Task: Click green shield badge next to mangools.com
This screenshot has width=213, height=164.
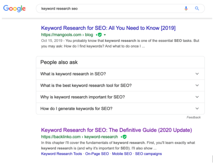Action: 100,35
